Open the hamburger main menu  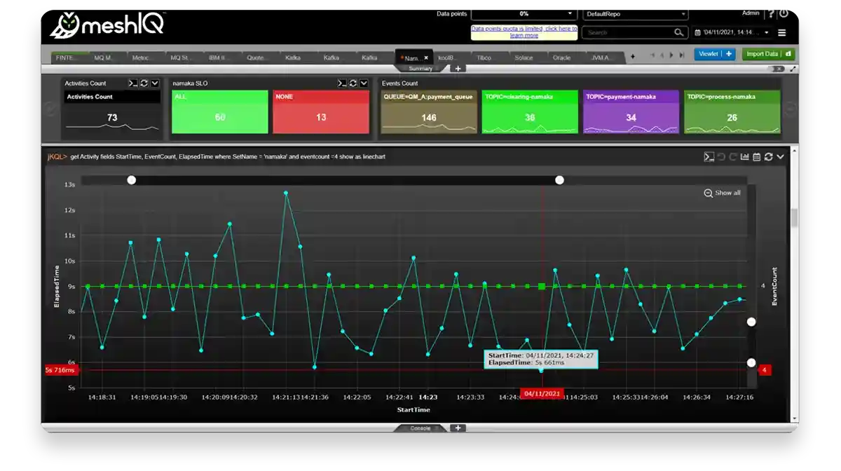[x=782, y=33]
